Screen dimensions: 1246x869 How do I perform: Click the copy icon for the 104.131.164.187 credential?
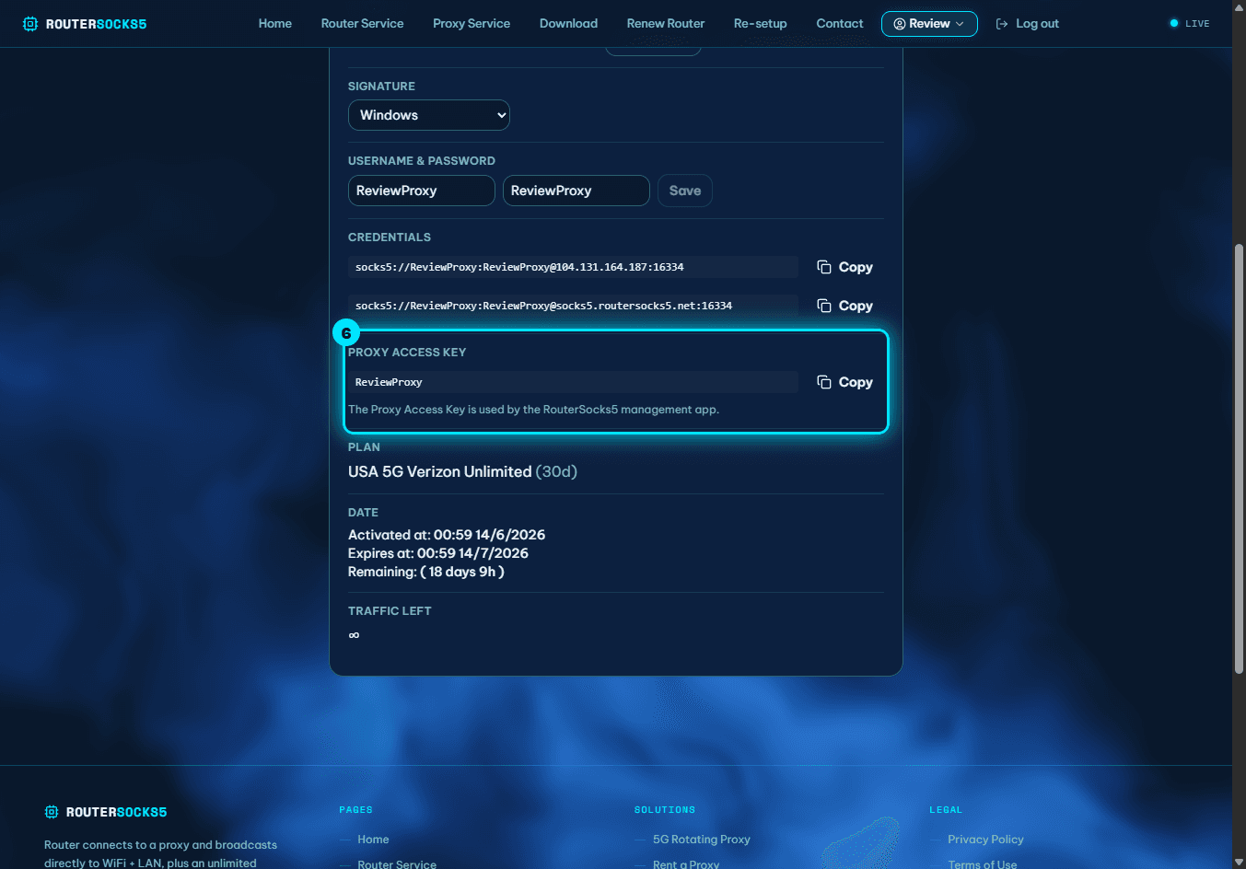click(824, 267)
